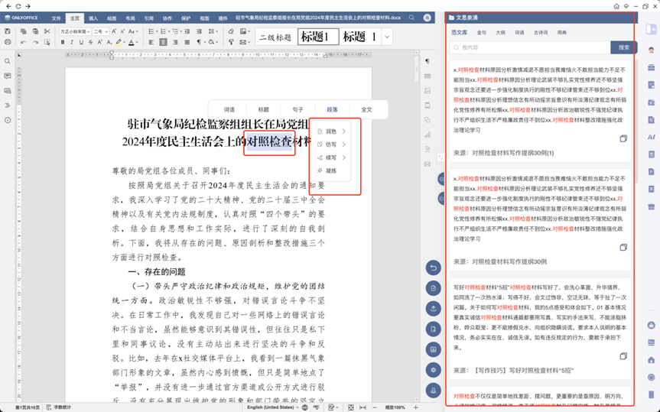Click the Italic formatting button
The image size is (660, 412).
pyautogui.click(x=72, y=43)
